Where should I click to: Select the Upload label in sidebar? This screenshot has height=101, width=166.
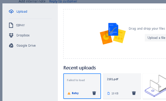pos(22,11)
